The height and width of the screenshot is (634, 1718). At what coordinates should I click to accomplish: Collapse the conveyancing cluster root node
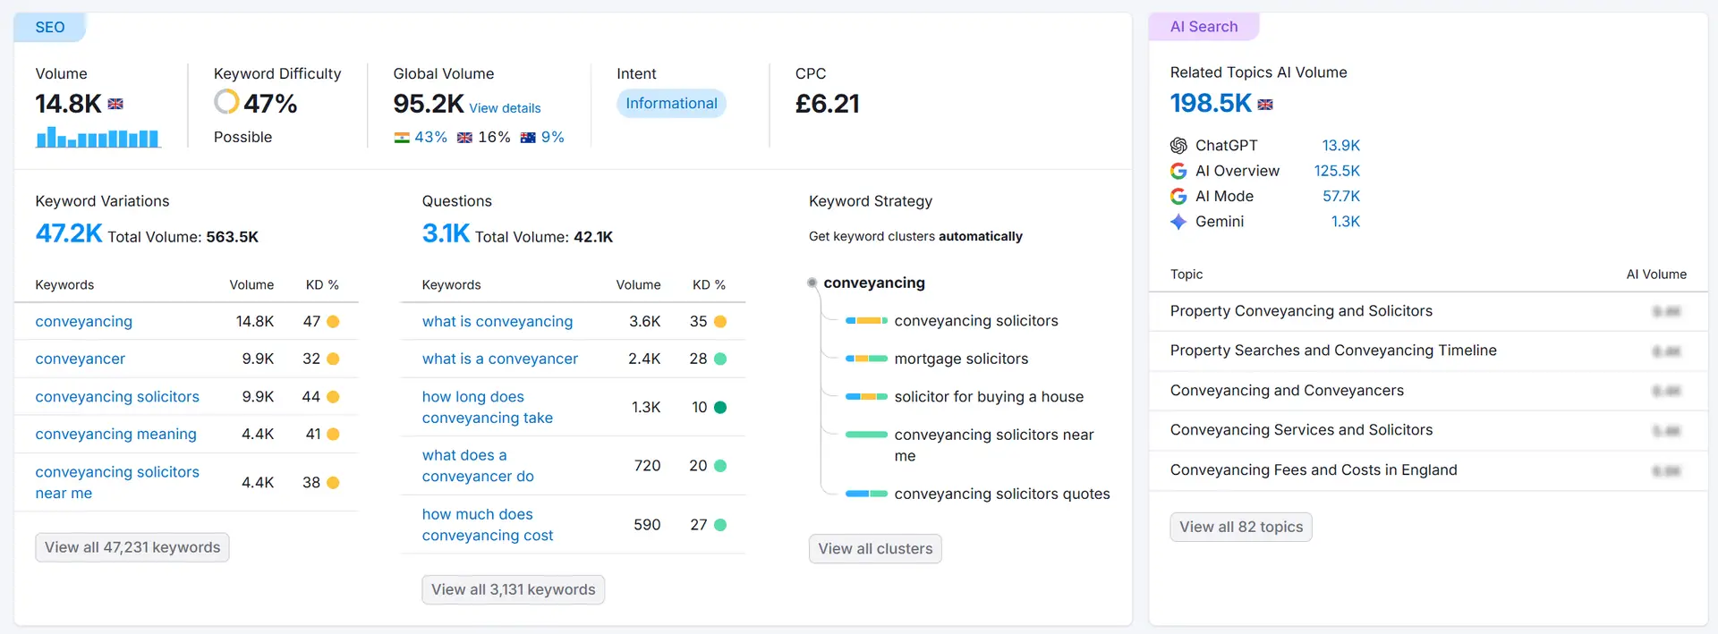click(812, 283)
